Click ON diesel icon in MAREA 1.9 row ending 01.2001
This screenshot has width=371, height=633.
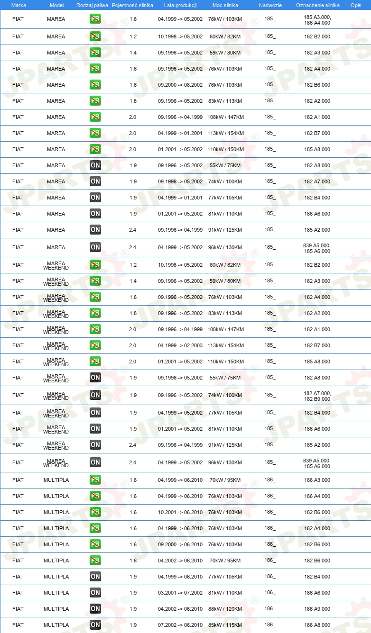pyautogui.click(x=95, y=198)
